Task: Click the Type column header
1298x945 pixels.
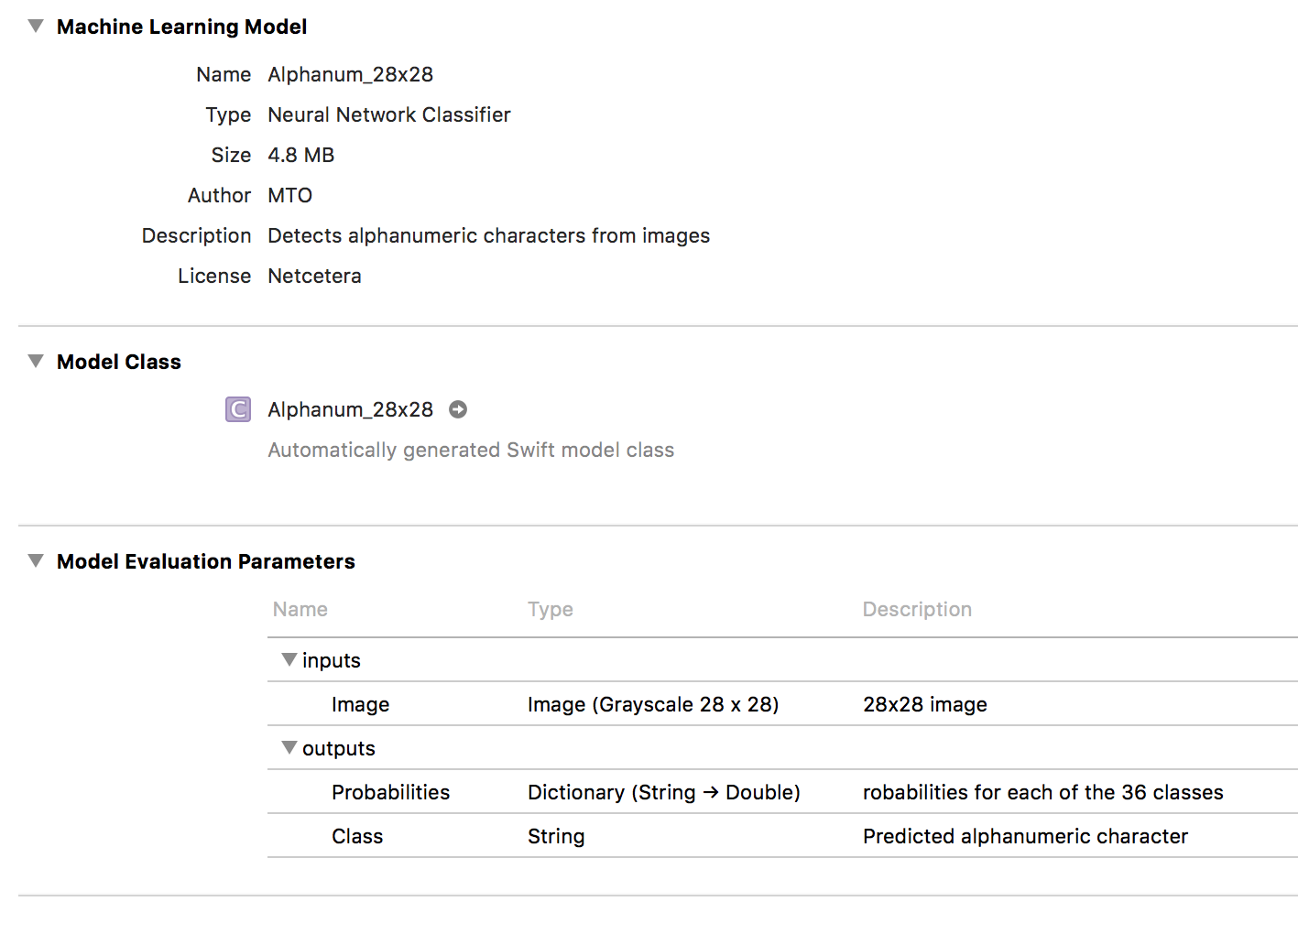Action: 550,610
